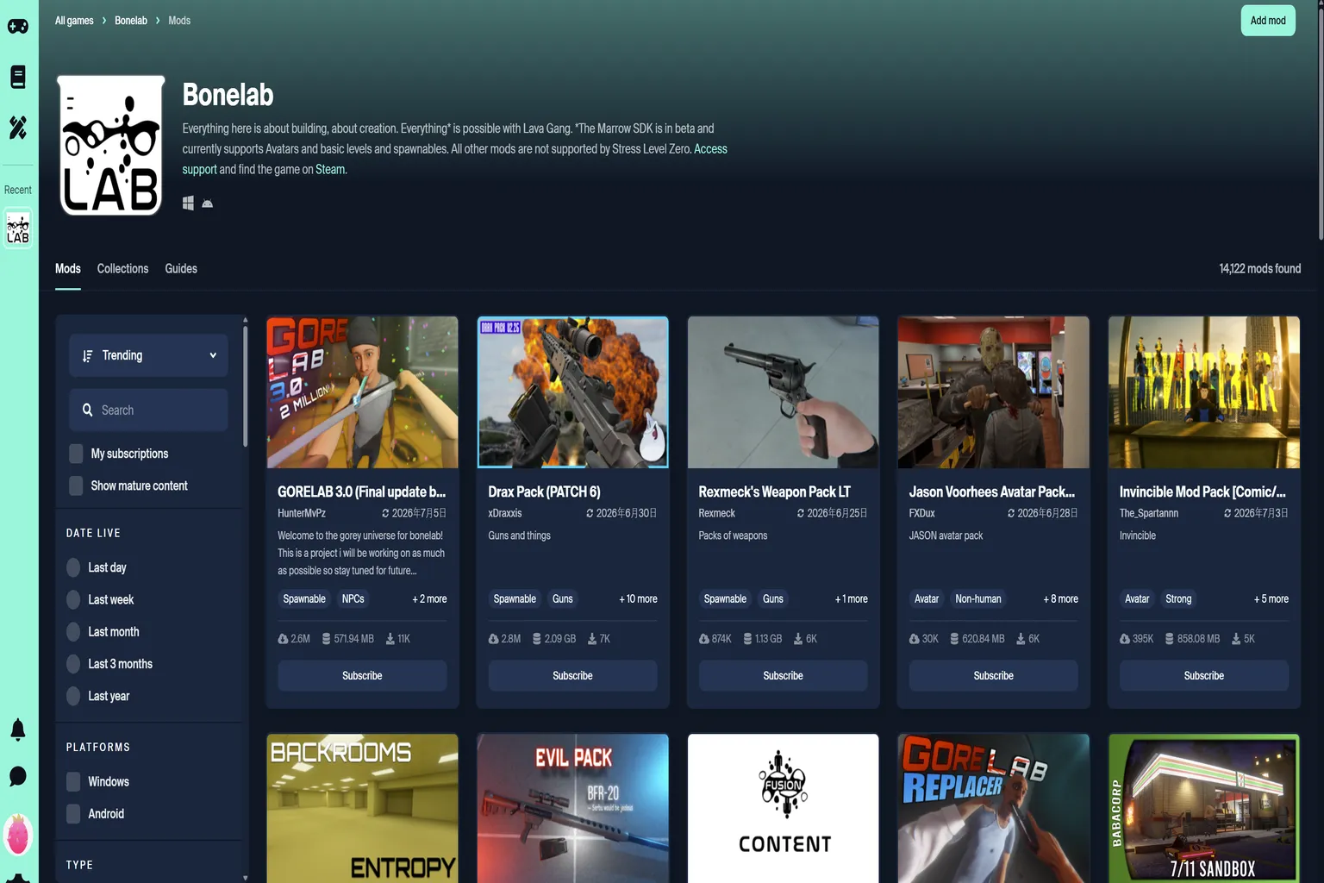Click the Android platform icon under description

tap(207, 204)
